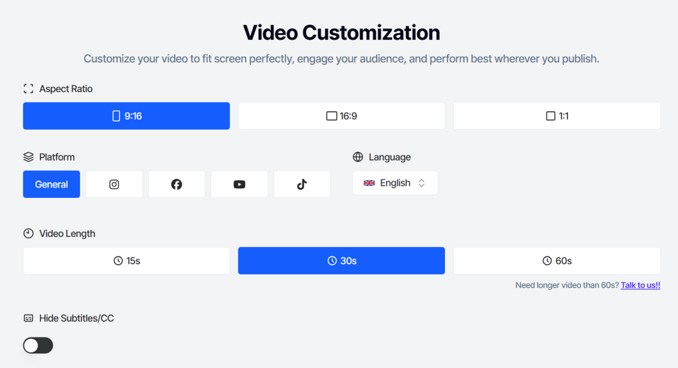Click the globe icon beside Language
This screenshot has width=678, height=368.
tap(358, 157)
